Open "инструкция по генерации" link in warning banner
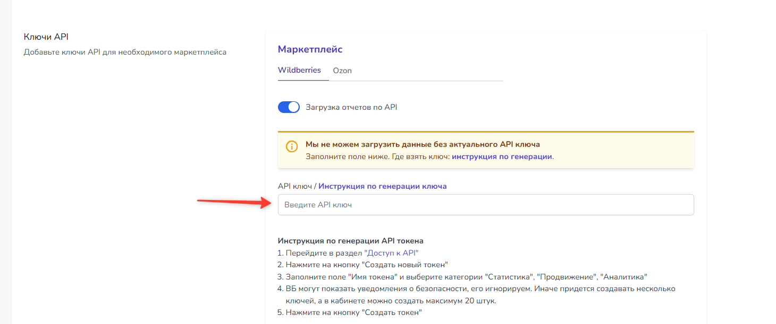 point(502,157)
